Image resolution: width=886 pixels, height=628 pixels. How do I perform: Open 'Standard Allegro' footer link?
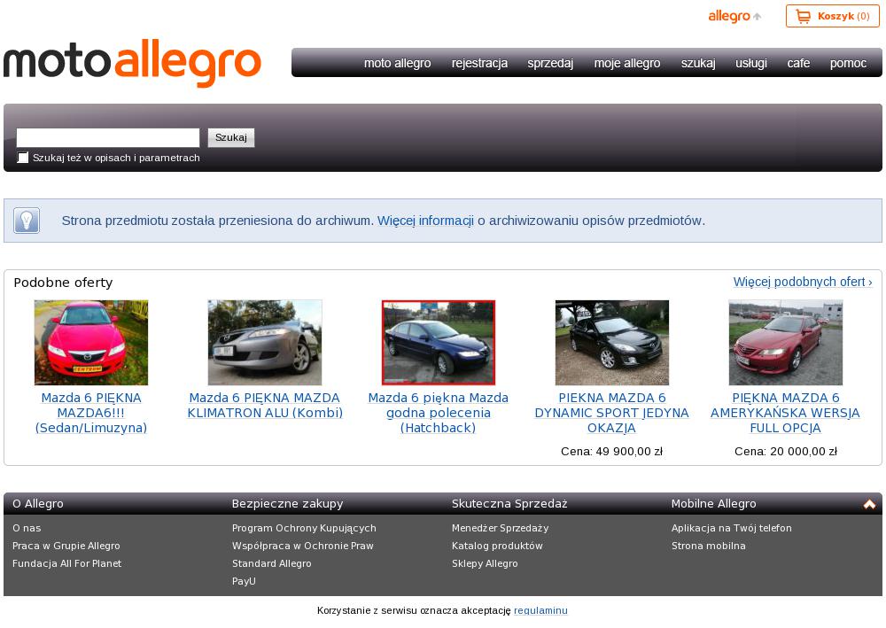tap(271, 563)
